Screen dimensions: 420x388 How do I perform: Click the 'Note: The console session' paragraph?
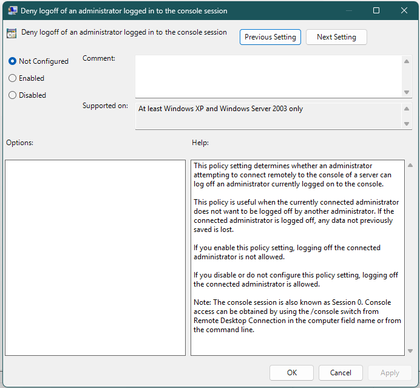297,316
